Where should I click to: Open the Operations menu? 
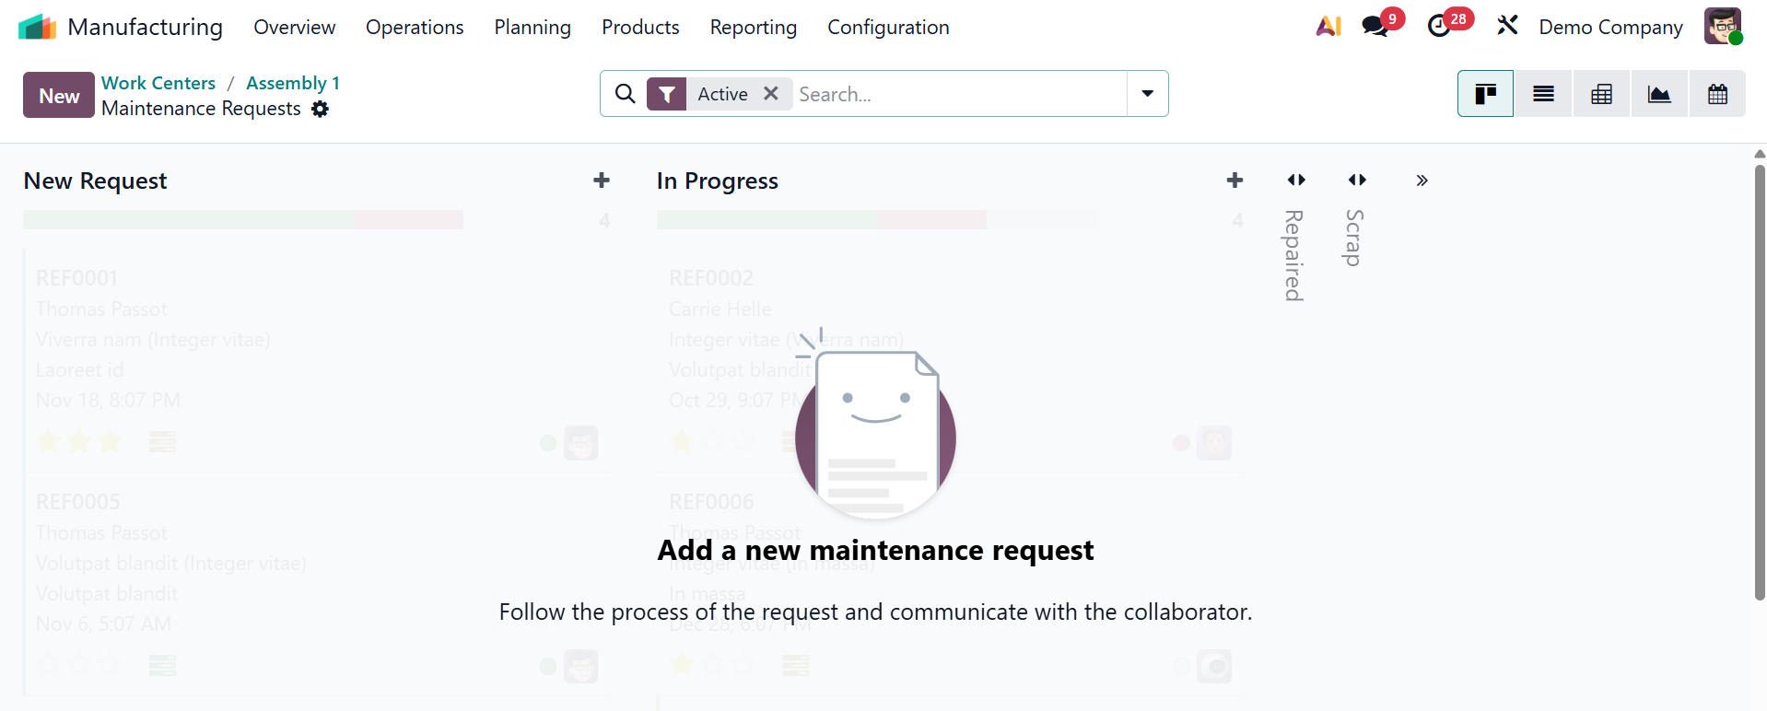(415, 28)
